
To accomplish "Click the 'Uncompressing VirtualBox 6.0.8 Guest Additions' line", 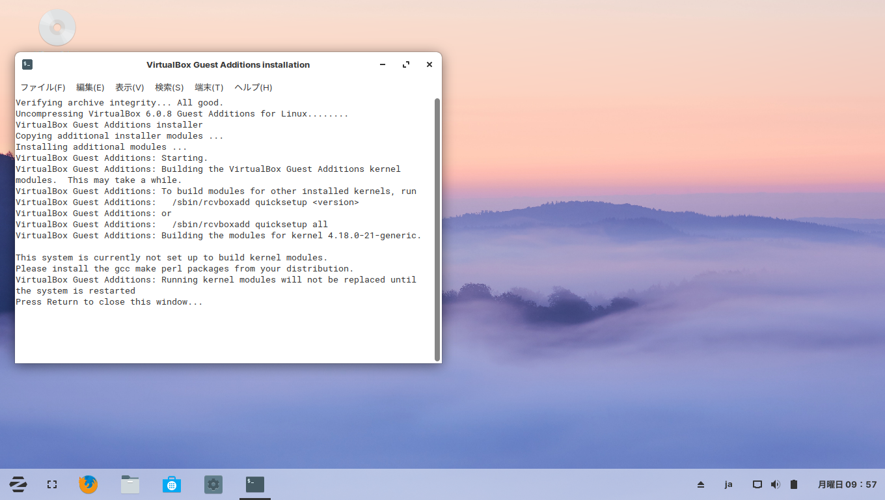I will click(182, 114).
